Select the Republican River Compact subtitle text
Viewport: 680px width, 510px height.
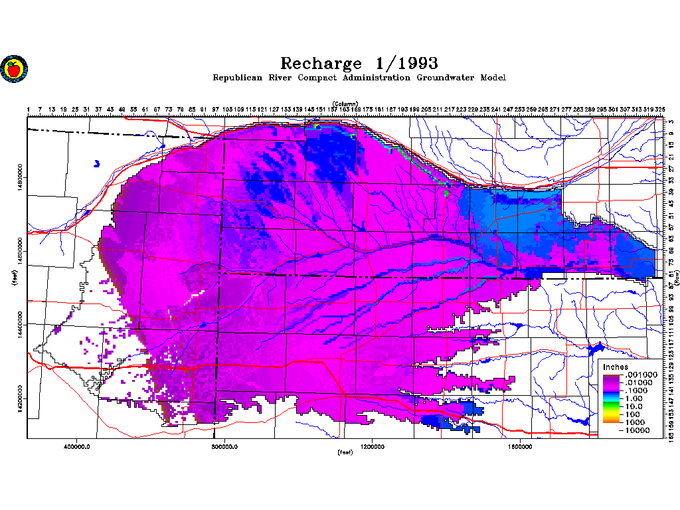(x=359, y=78)
